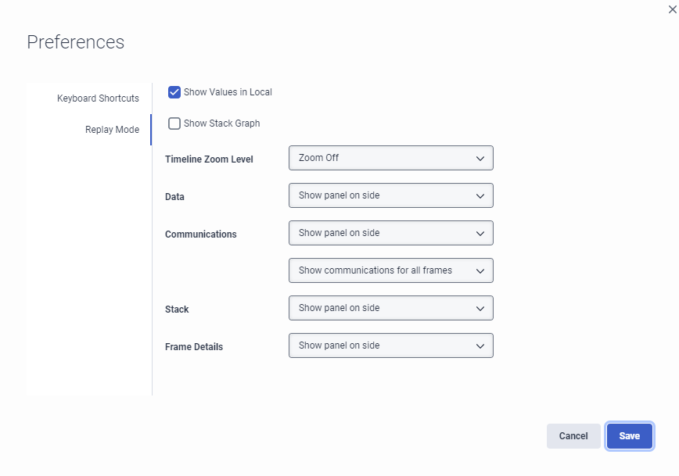
Task: Click the 'Show Stack Graph' label text
Action: pyautogui.click(x=221, y=123)
